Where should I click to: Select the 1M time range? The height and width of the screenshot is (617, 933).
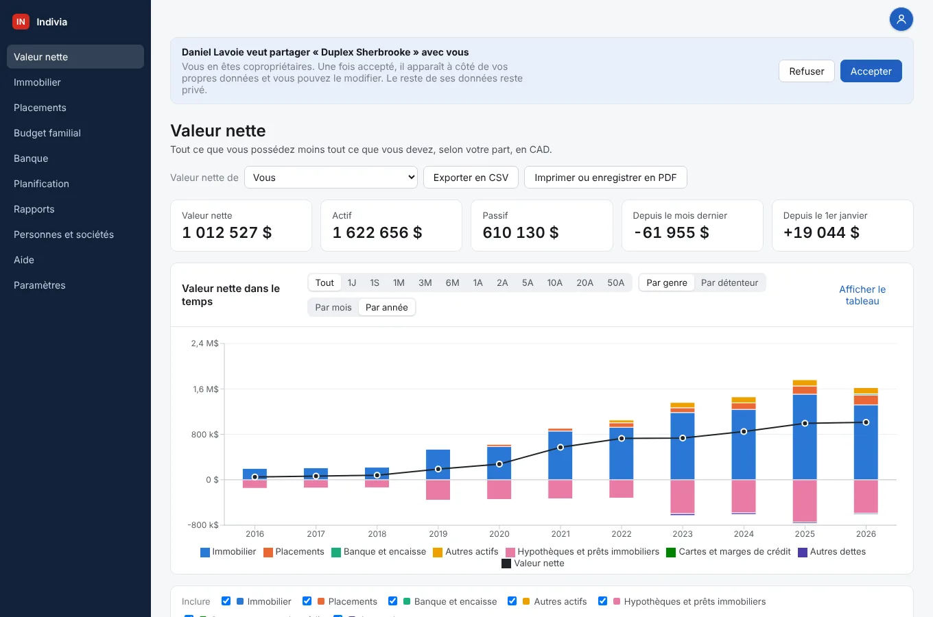click(x=399, y=283)
